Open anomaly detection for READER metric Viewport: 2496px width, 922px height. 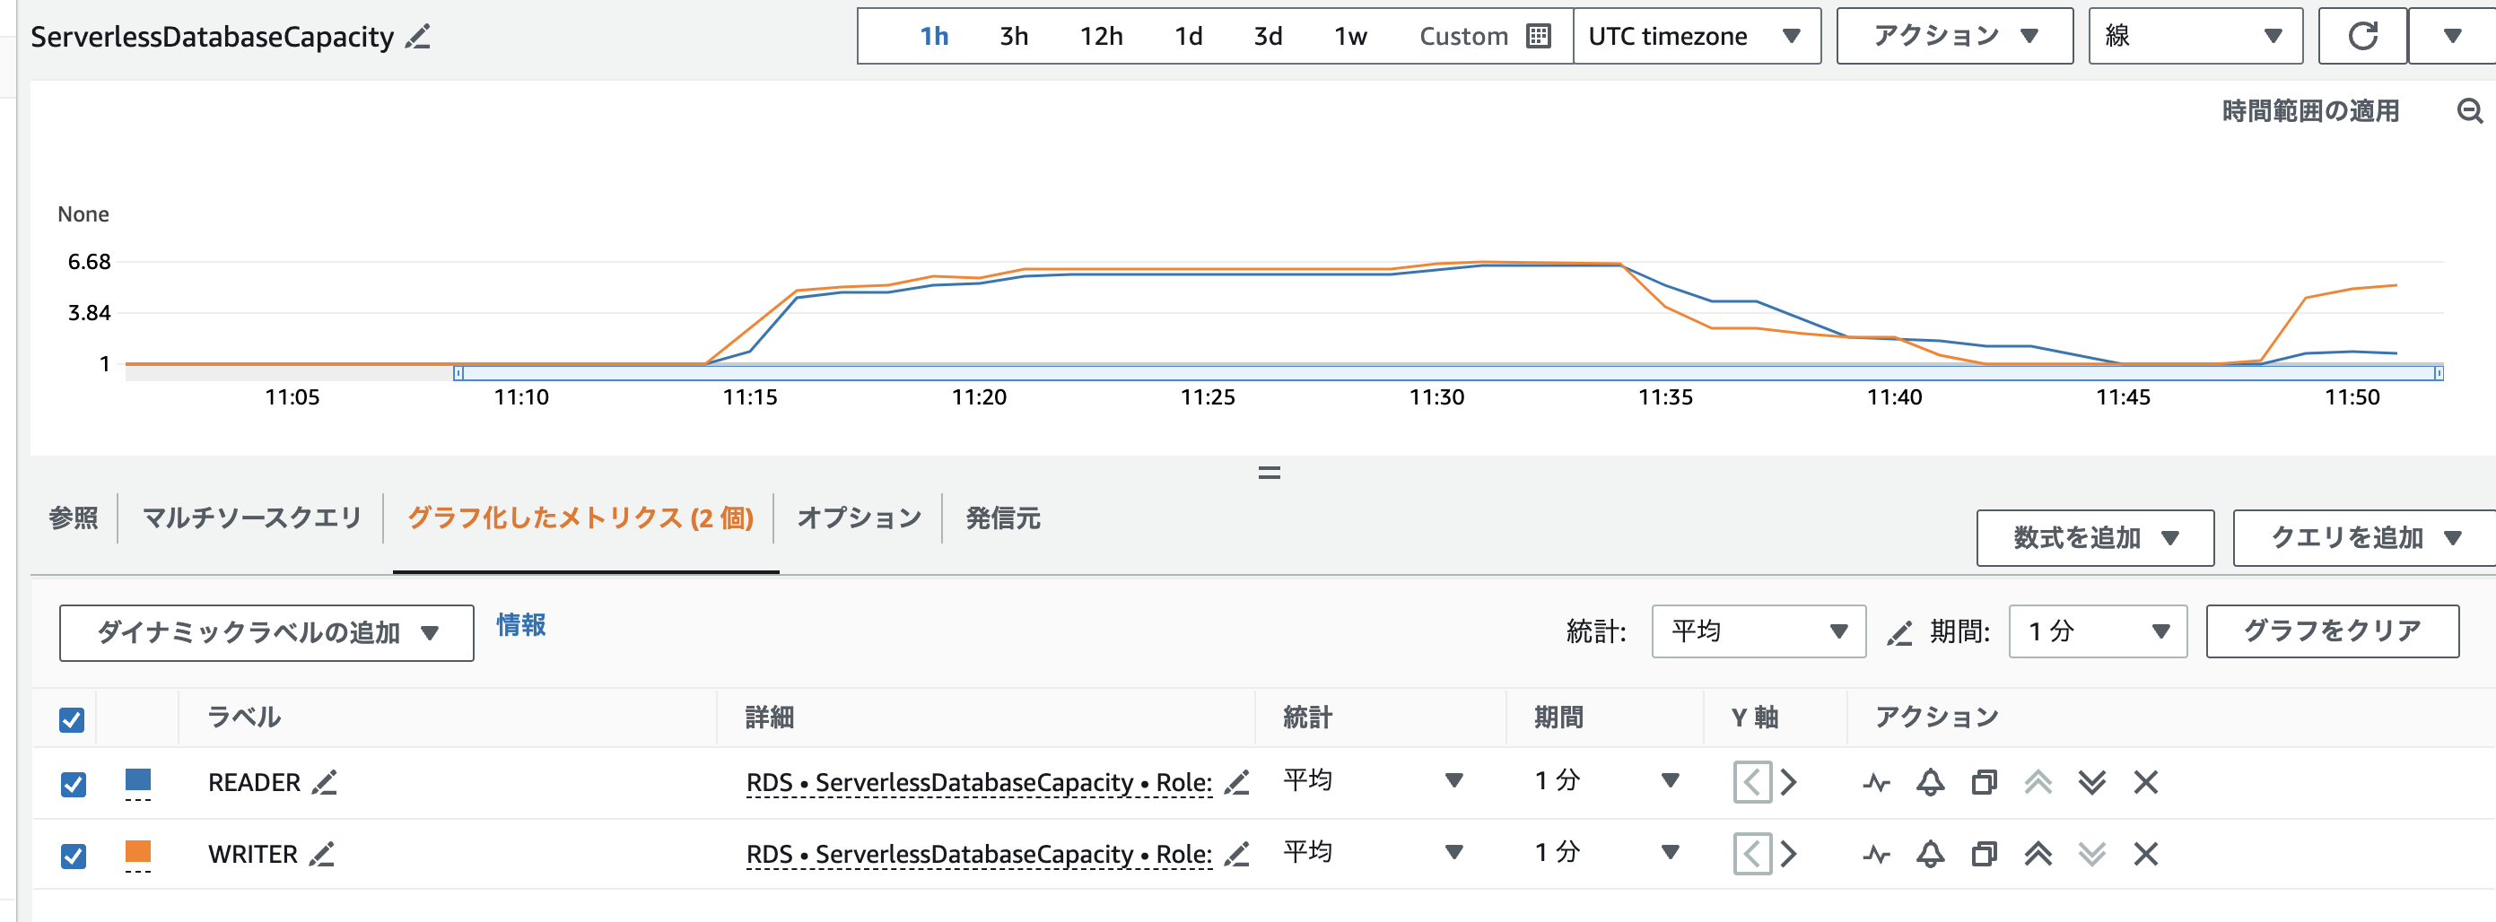coord(1876,781)
